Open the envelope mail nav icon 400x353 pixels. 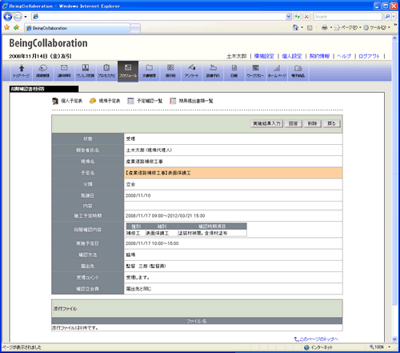coord(64,71)
